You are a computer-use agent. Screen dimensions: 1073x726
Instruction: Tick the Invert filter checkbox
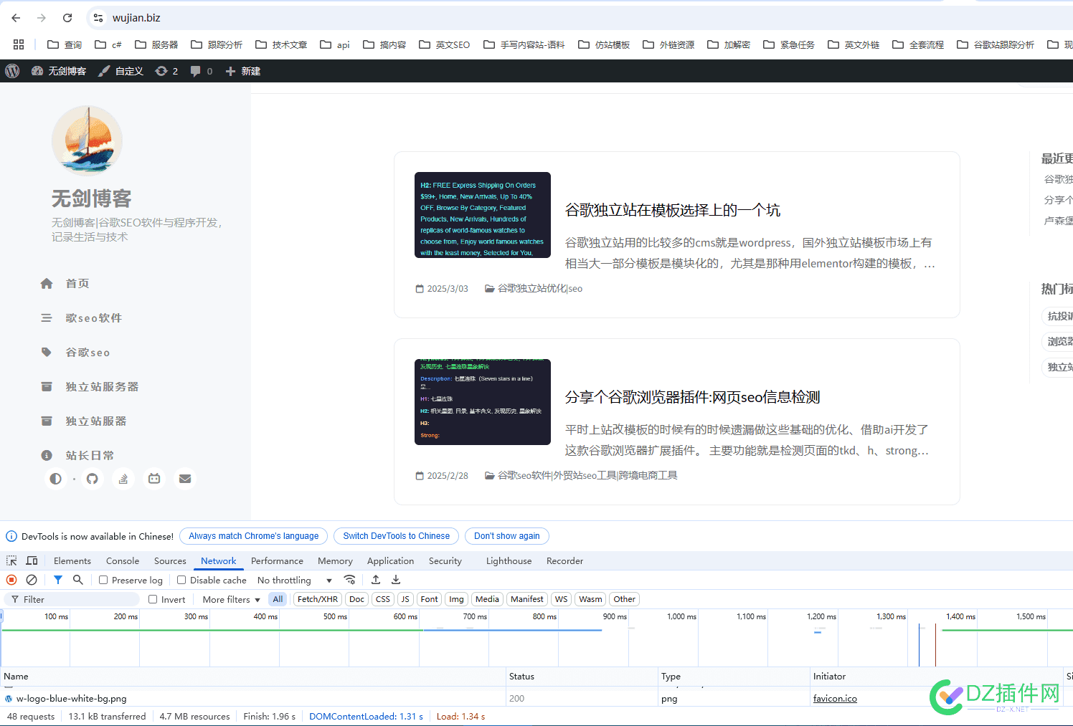pos(153,599)
